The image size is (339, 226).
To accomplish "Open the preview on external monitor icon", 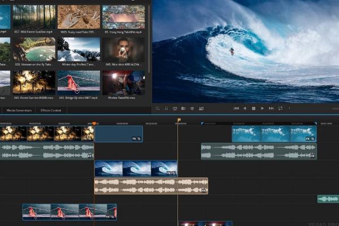I will pos(175,108).
